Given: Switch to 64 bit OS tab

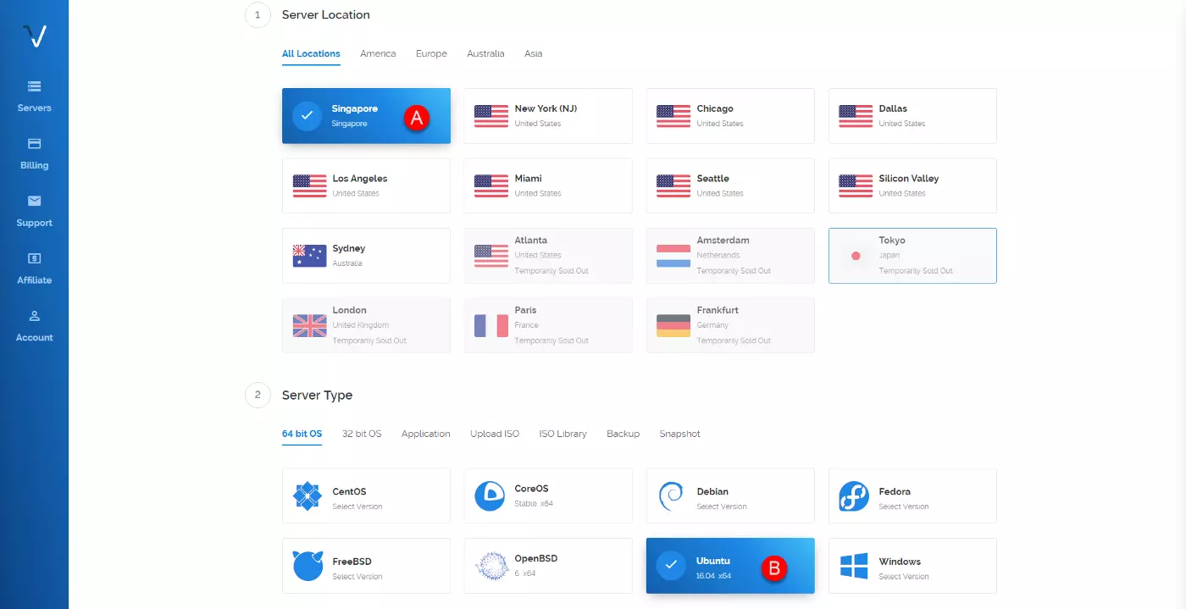Looking at the screenshot, I should (302, 434).
